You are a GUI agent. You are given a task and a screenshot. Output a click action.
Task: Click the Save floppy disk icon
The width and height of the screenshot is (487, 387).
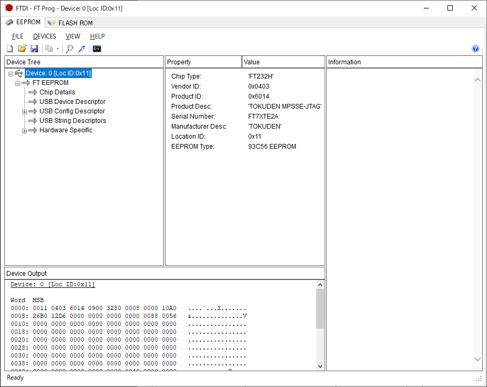[x=34, y=49]
